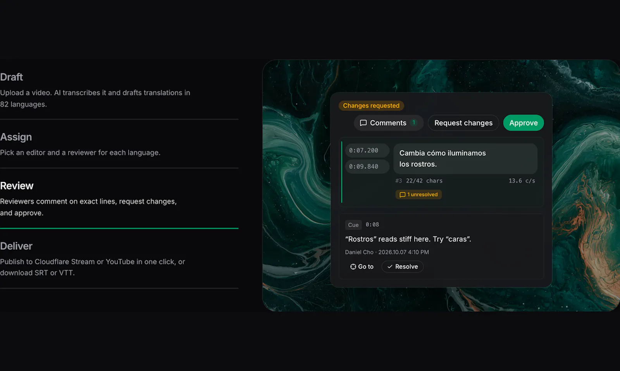Click the checkmark icon in Resolve
Screen dimensions: 620x371
click(390, 267)
